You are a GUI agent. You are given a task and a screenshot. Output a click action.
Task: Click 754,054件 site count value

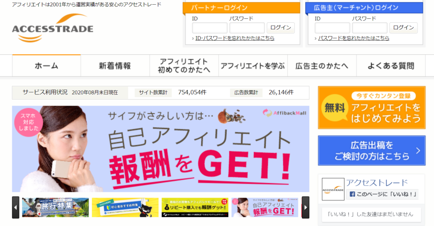pos(192,92)
